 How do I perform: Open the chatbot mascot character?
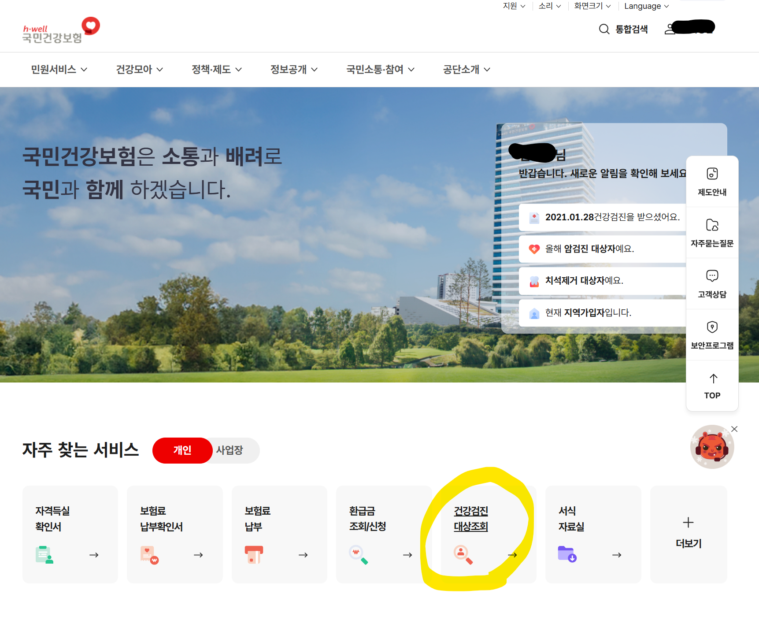pyautogui.click(x=712, y=446)
